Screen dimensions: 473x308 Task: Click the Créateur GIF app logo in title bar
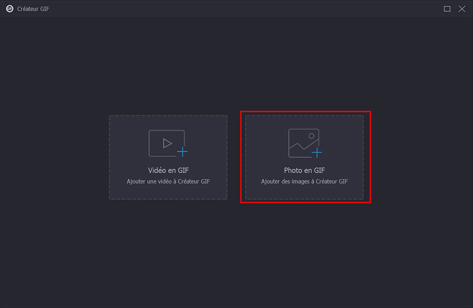pos(9,9)
